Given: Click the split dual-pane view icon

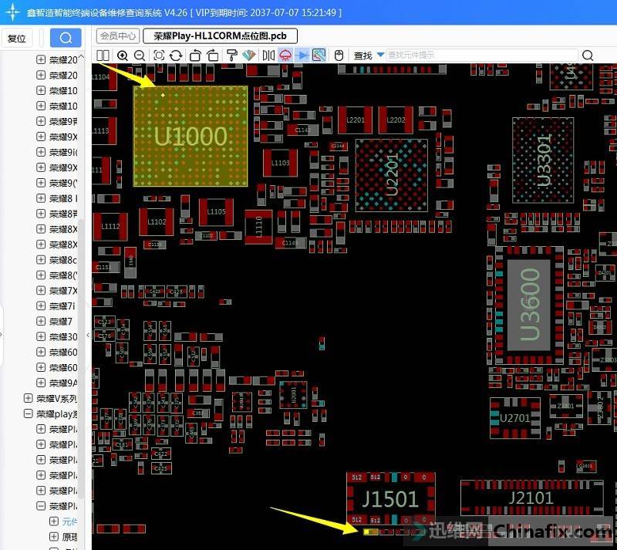Looking at the screenshot, I should click(103, 56).
